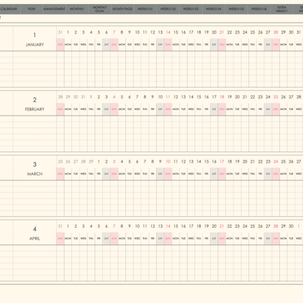
Task: Open the WEEKLY-01 tab
Action: 145,9
